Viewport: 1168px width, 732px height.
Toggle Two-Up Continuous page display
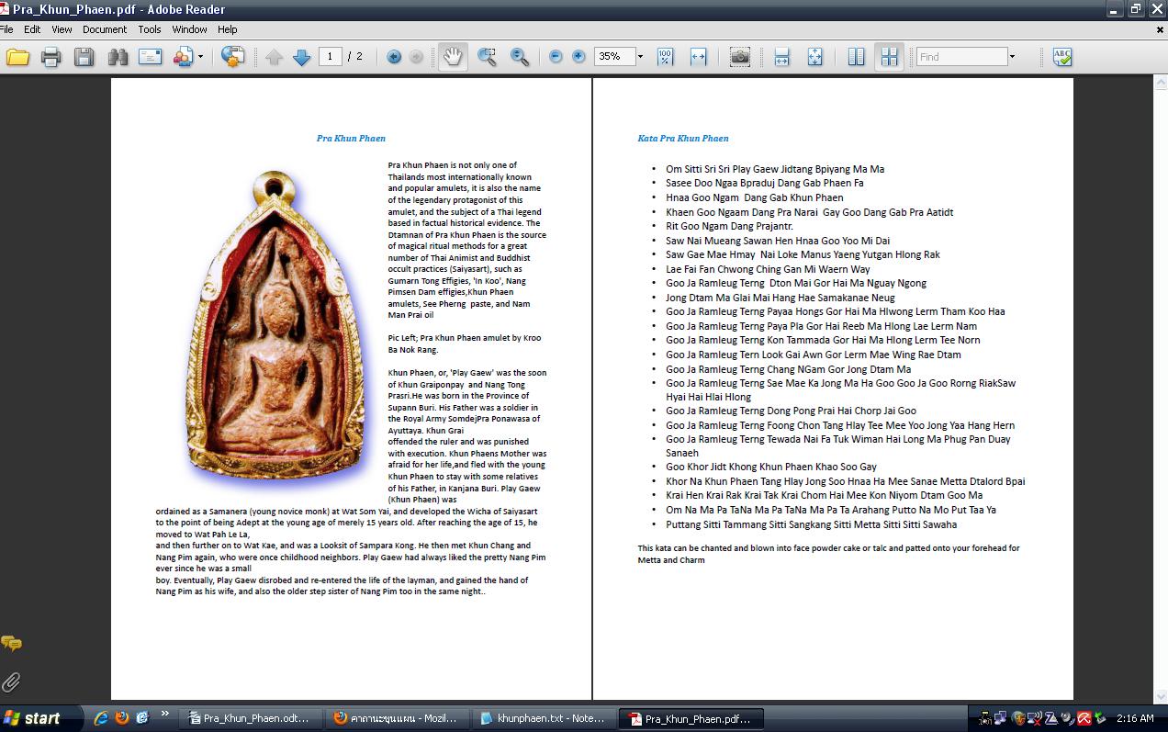click(x=889, y=57)
